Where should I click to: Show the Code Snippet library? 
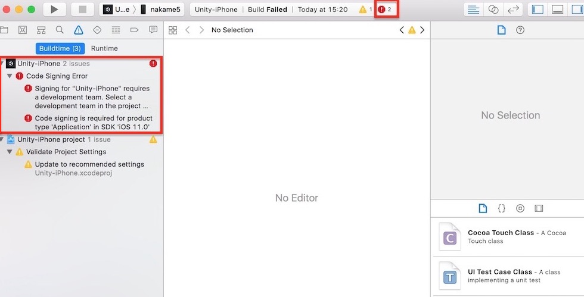[501, 208]
